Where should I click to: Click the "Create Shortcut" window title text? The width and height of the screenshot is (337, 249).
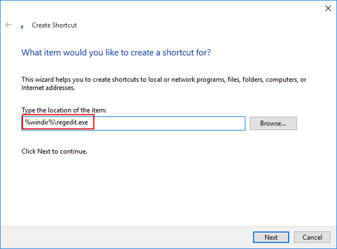click(x=54, y=25)
